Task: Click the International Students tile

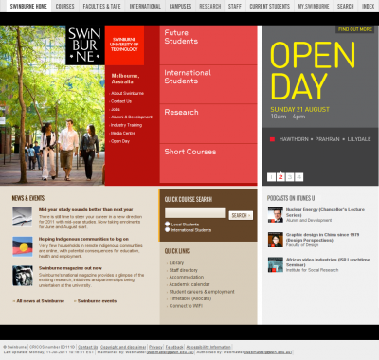Action: click(208, 84)
